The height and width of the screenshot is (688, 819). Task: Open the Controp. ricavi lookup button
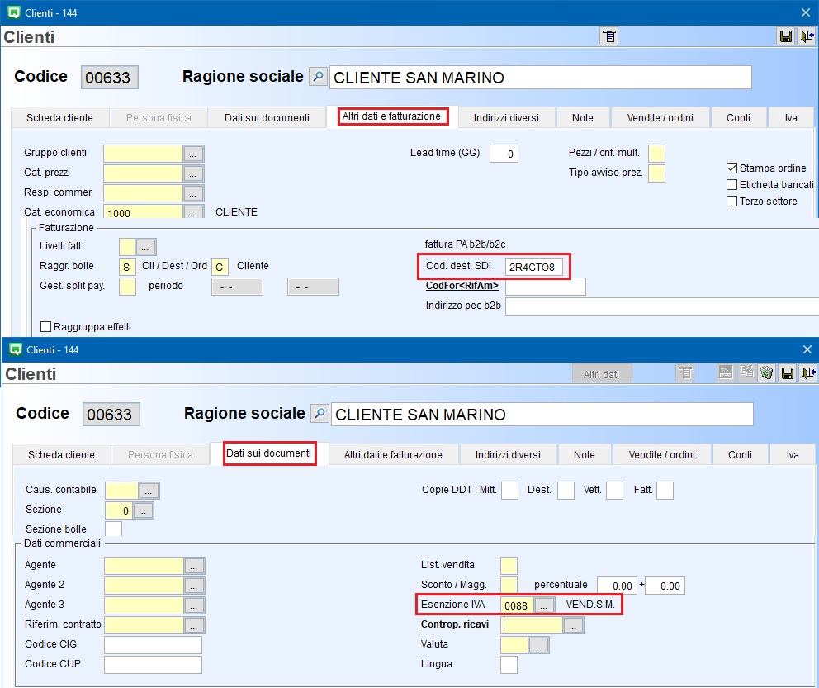coord(573,625)
